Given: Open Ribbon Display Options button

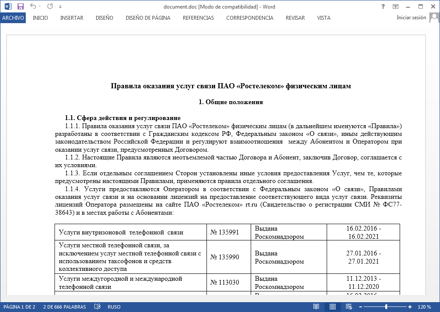Looking at the screenshot, I should [x=395, y=6].
